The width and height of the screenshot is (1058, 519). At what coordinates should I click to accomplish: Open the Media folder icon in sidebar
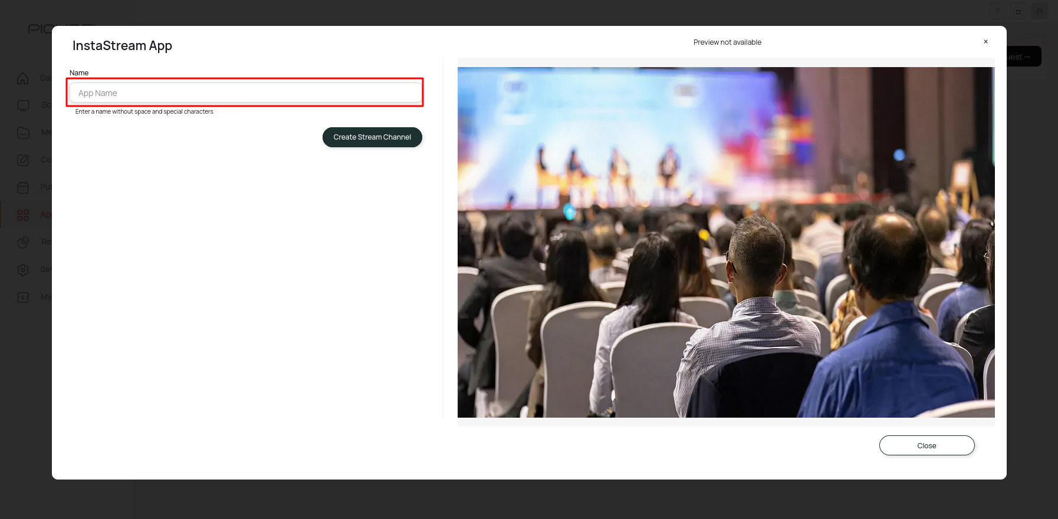pyautogui.click(x=23, y=133)
